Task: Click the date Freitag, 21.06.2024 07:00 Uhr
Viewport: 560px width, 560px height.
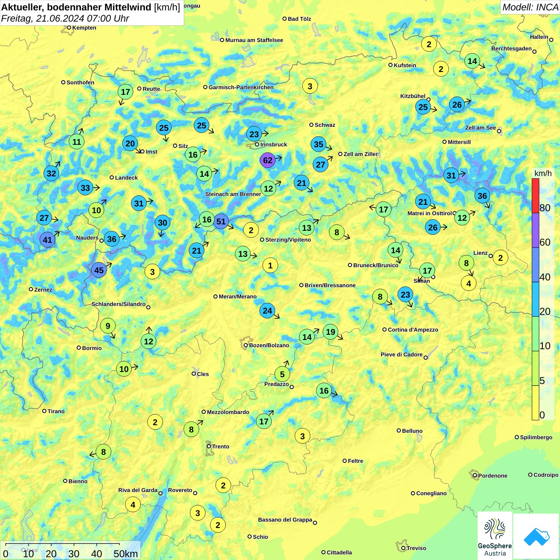Action: [65, 18]
